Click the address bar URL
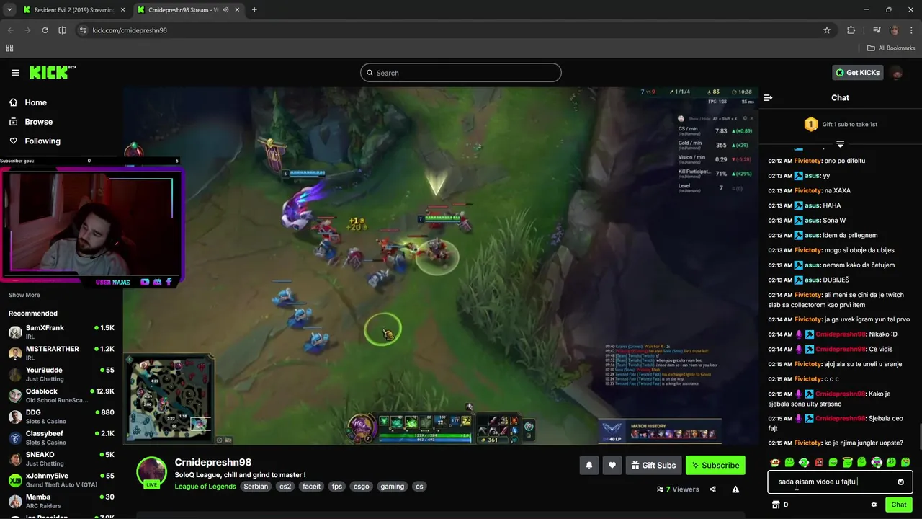Screen dimensions: 922x519 tap(130, 30)
